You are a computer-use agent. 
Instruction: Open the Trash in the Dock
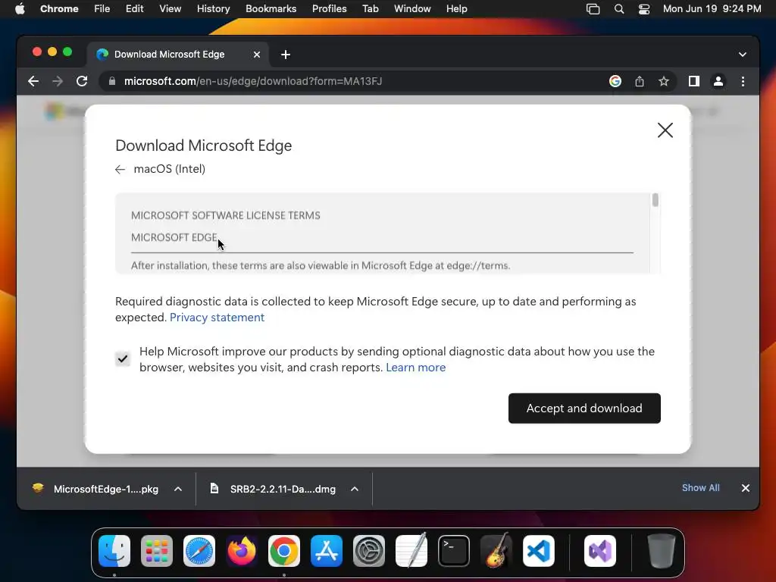pyautogui.click(x=661, y=551)
